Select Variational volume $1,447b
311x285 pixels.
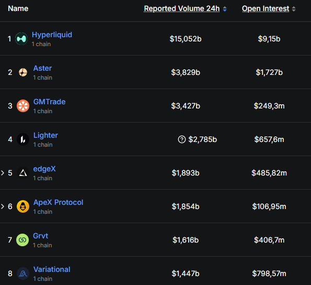tap(186, 273)
